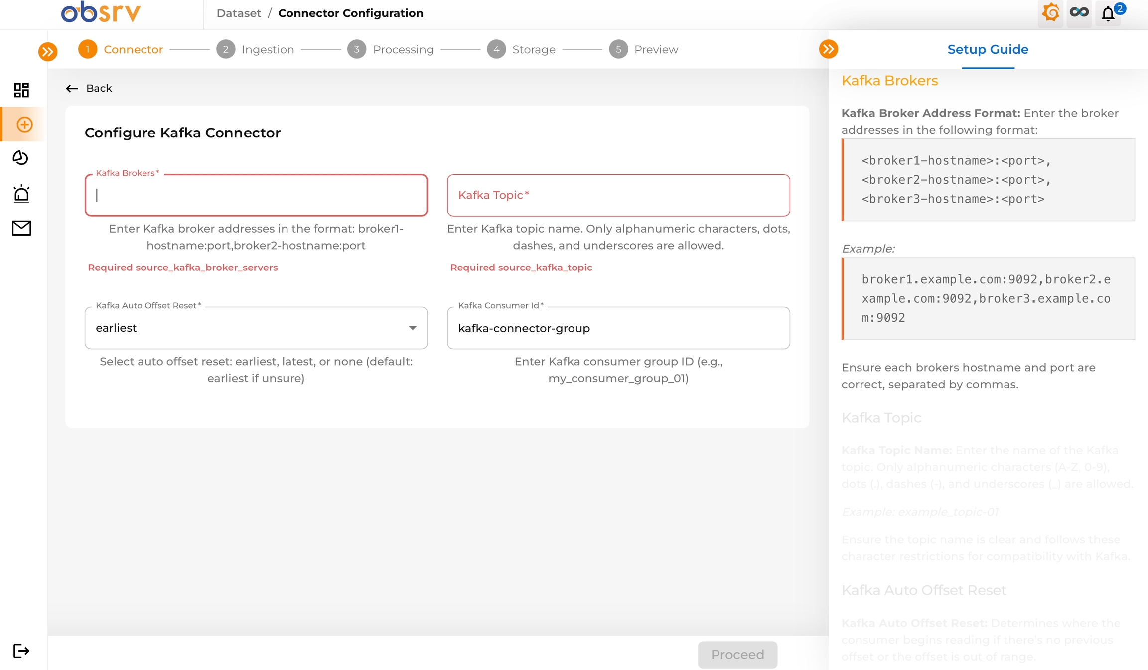This screenshot has height=670, width=1148.
Task: Click the logout icon at bottom left
Action: [x=21, y=651]
